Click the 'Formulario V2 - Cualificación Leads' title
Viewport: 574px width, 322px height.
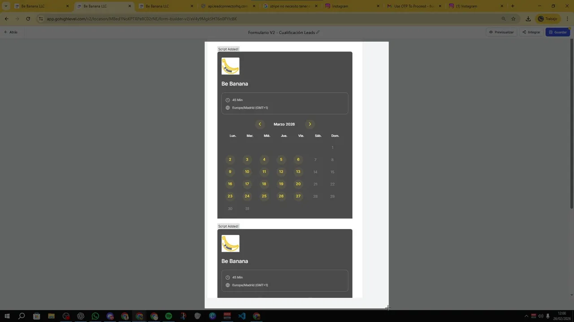click(x=282, y=32)
